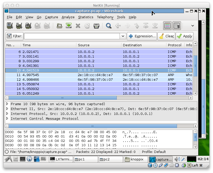This screenshot has width=213, height=173.
Task: Open Find packet magnifier icon
Action: click(x=109, y=25)
